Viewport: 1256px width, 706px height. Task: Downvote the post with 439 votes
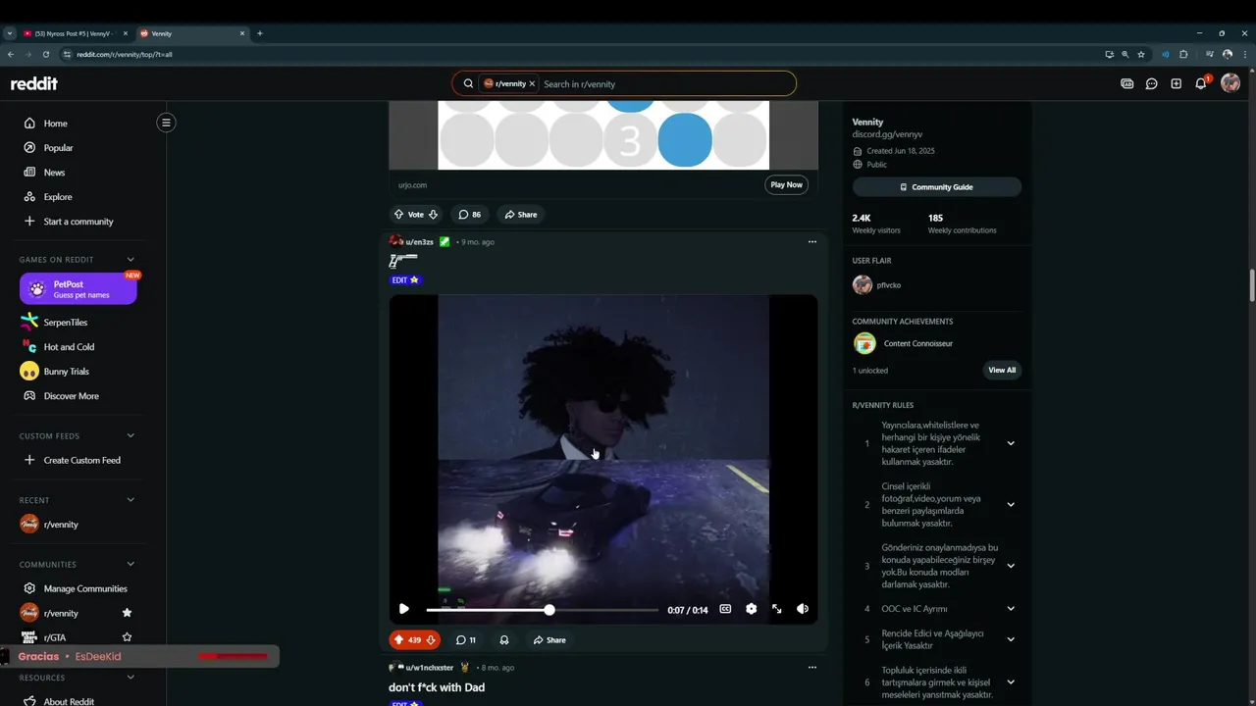pyautogui.click(x=431, y=640)
